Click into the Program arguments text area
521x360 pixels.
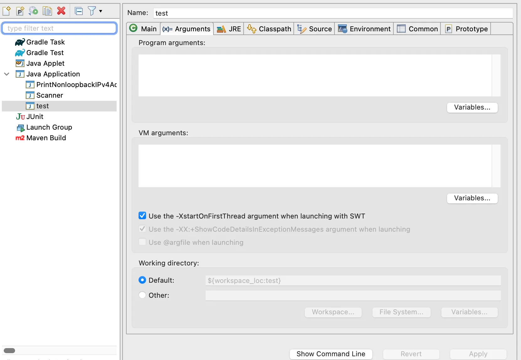(315, 75)
